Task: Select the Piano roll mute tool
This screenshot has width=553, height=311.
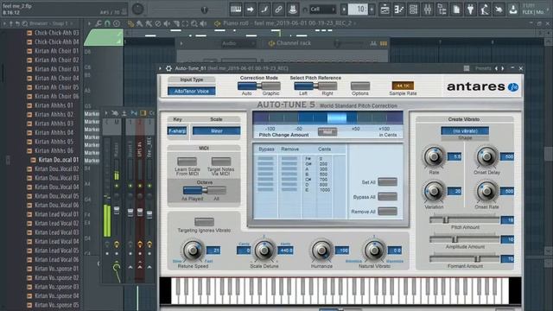Action: [167, 23]
